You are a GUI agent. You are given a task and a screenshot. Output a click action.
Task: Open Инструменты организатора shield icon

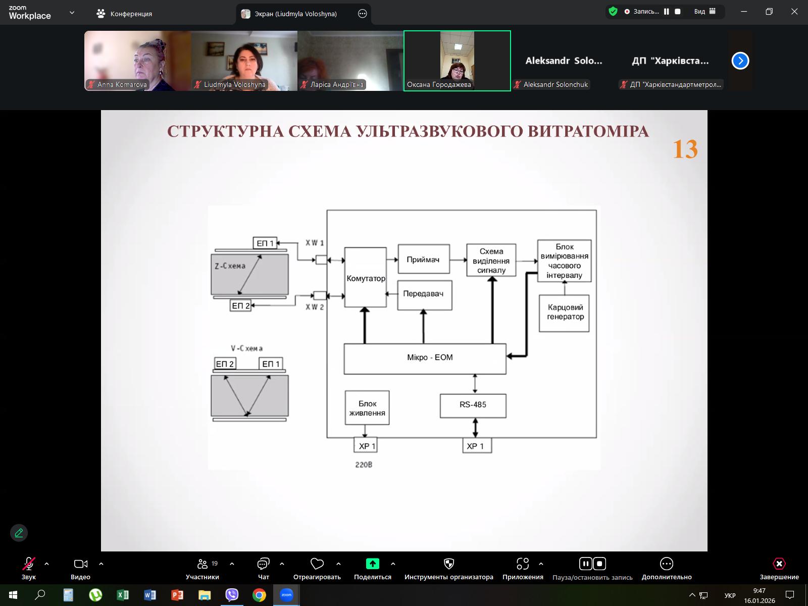pos(448,564)
